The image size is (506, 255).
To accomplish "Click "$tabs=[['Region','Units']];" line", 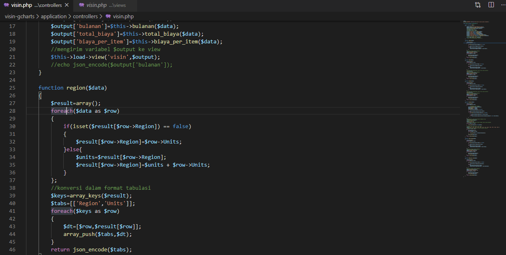I will [x=93, y=203].
